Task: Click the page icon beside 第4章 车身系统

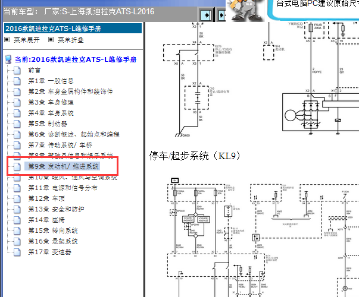Action: [17, 113]
